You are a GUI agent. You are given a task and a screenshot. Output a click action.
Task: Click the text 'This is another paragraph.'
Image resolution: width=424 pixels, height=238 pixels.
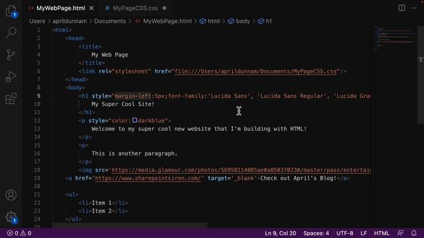(134, 153)
